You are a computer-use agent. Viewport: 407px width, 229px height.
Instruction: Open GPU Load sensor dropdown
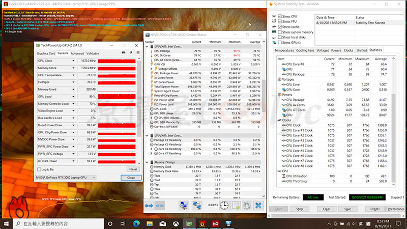[x=73, y=97]
